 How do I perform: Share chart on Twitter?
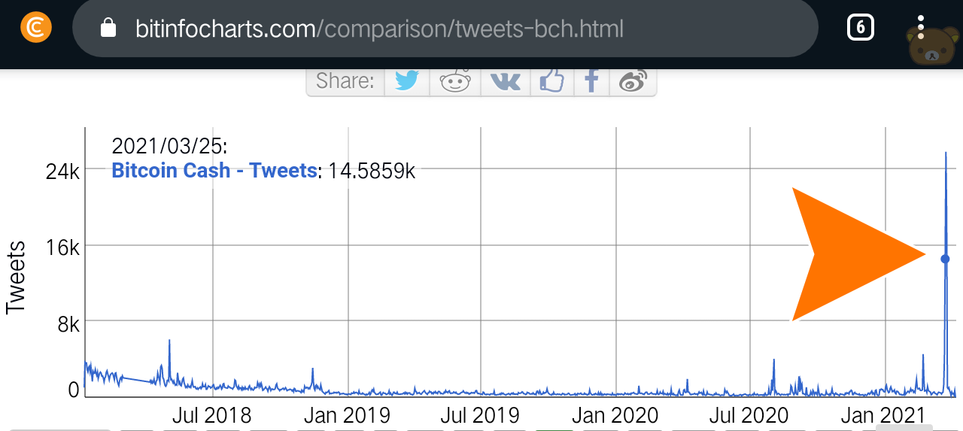click(x=407, y=80)
